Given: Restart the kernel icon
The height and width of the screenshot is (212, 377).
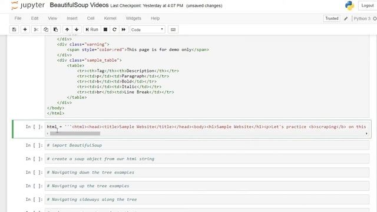Looking at the screenshot, I should 114,29.
